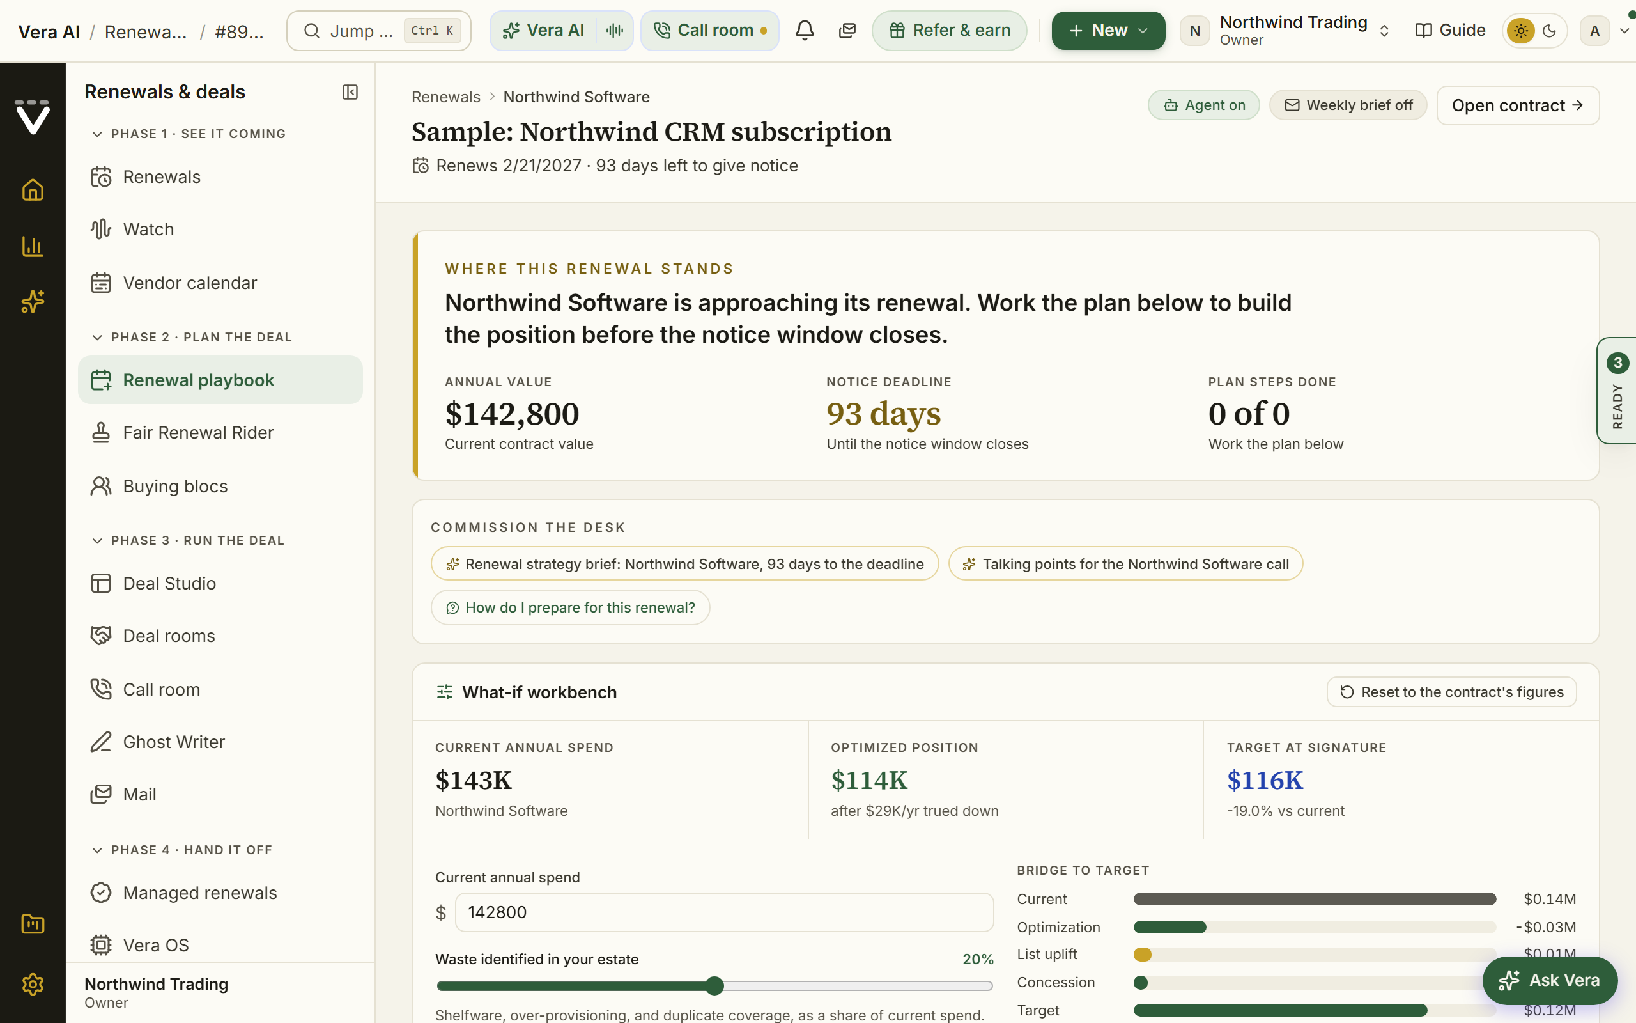This screenshot has height=1023, width=1636.
Task: Open the New dropdown button
Action: [x=1109, y=31]
